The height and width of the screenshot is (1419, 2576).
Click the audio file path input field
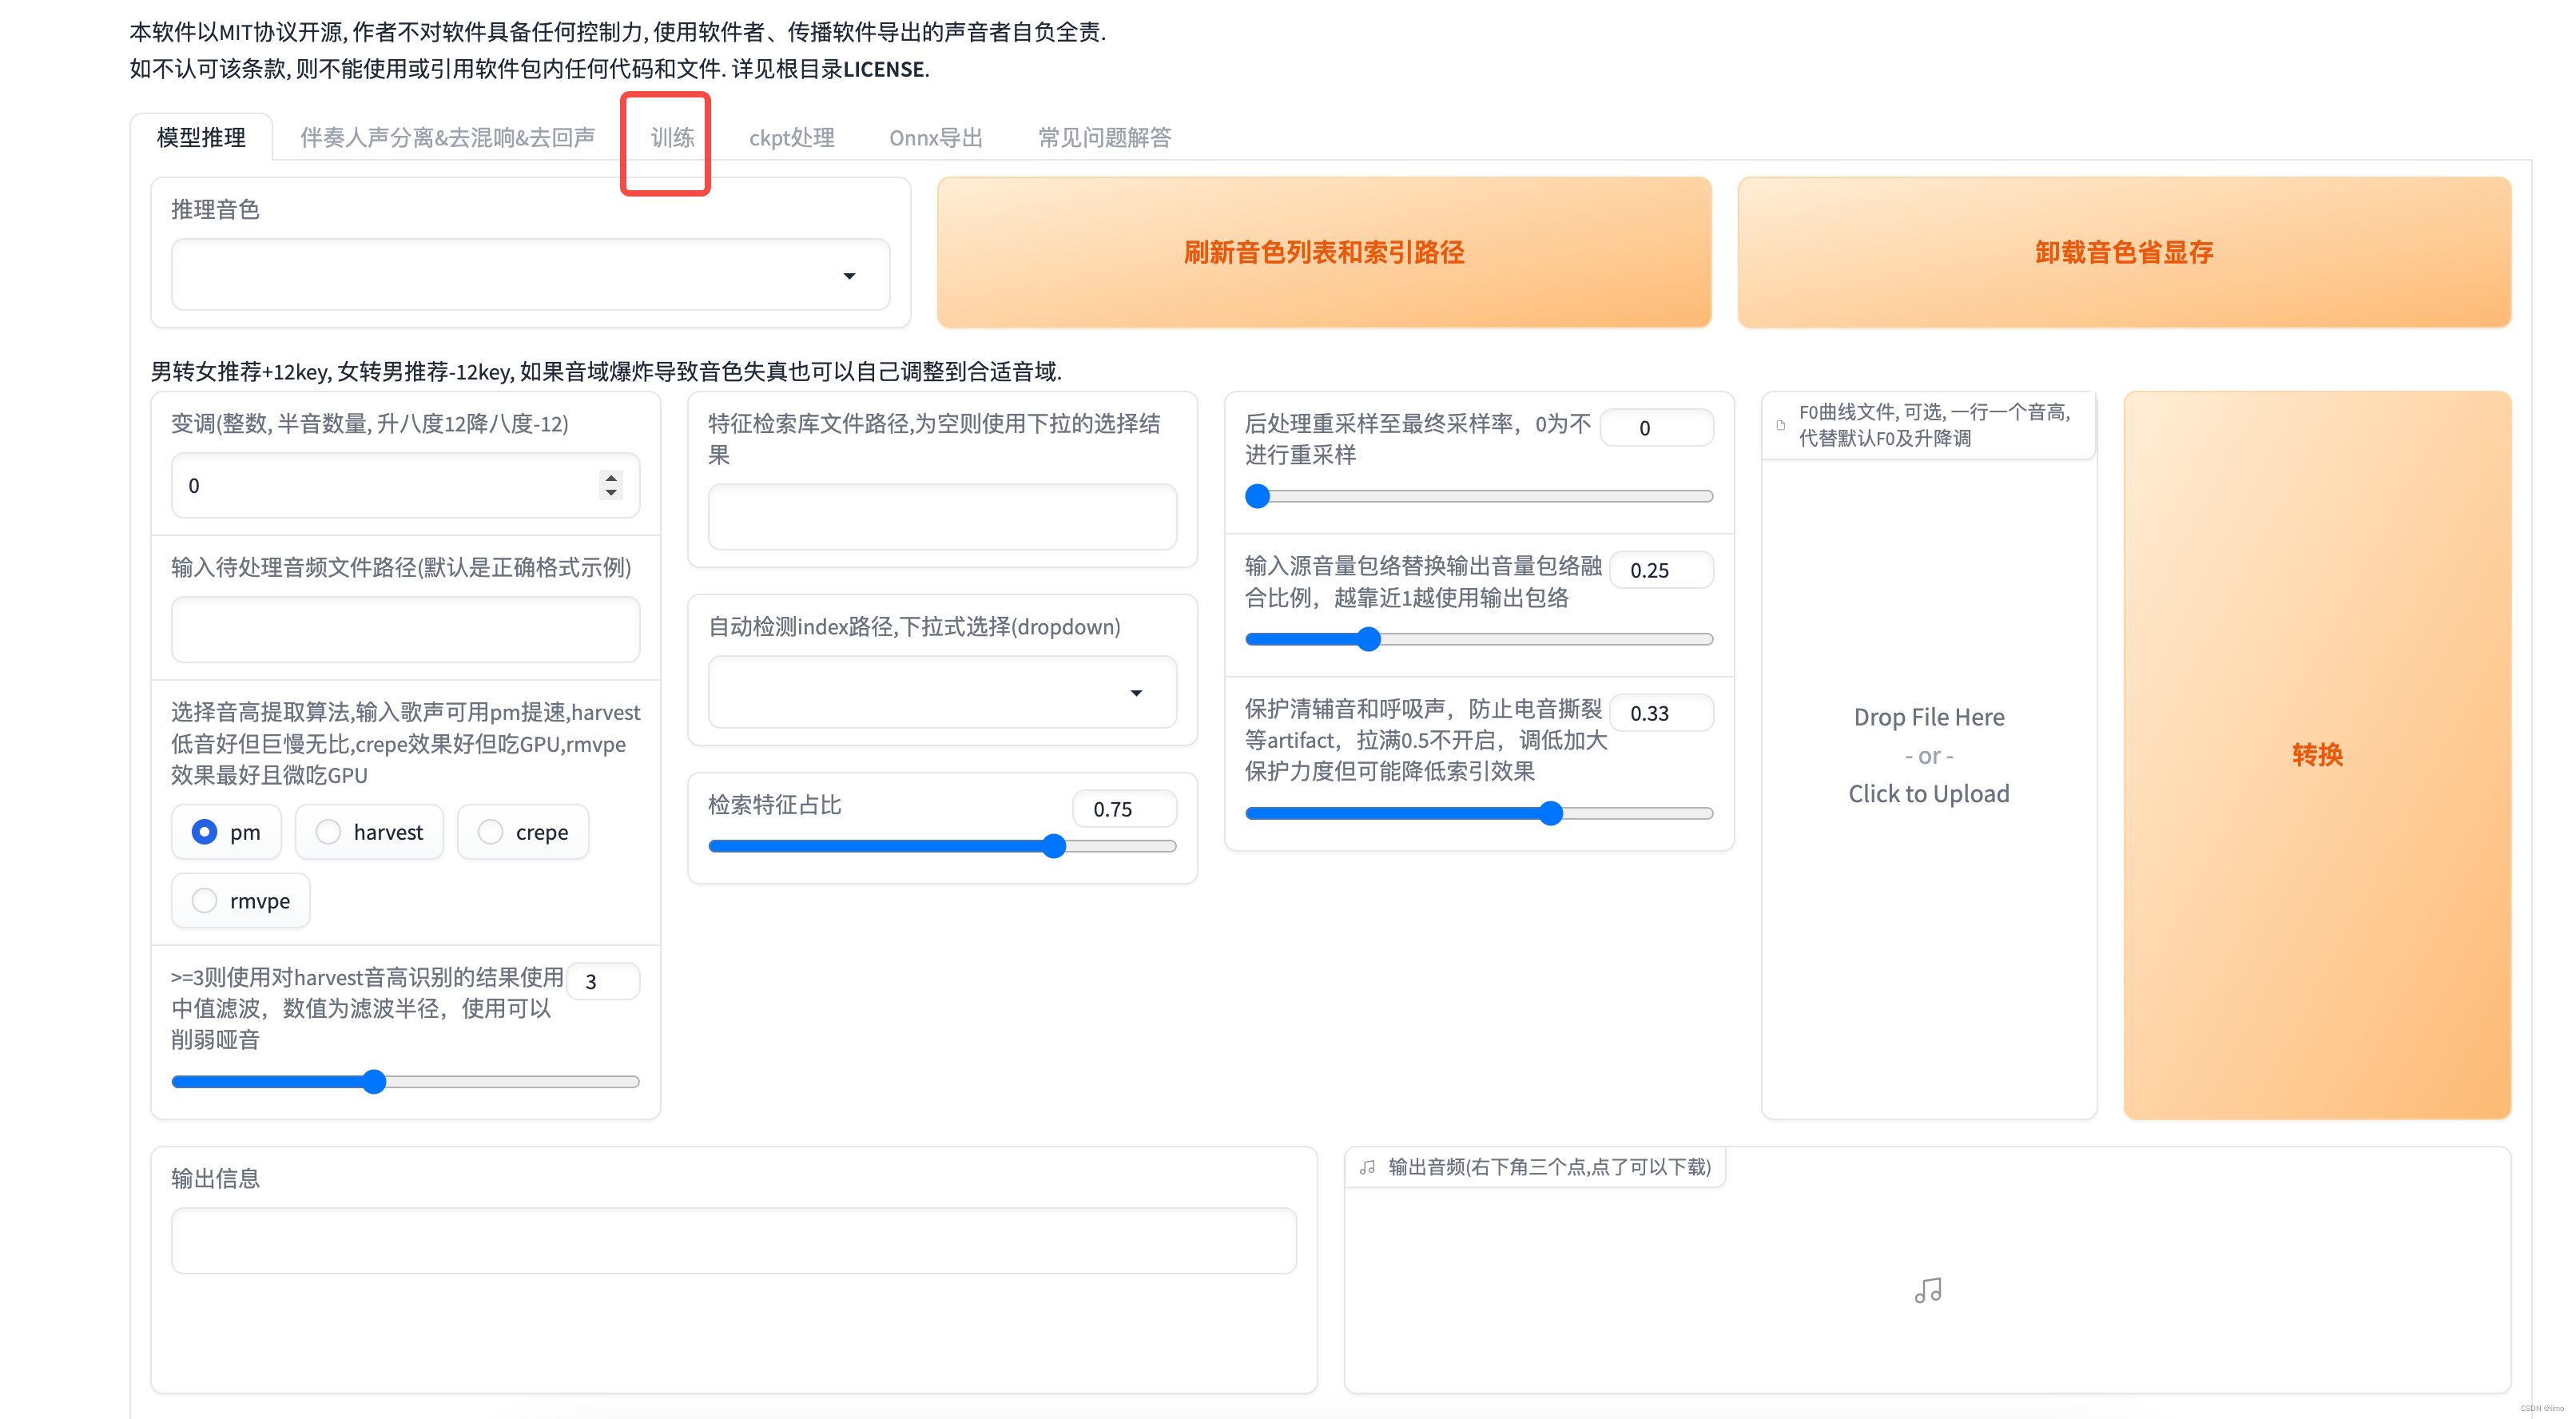pyautogui.click(x=405, y=630)
